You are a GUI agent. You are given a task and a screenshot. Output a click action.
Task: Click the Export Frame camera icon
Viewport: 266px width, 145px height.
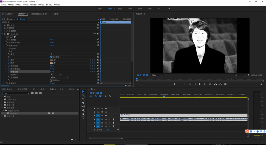click(225, 84)
